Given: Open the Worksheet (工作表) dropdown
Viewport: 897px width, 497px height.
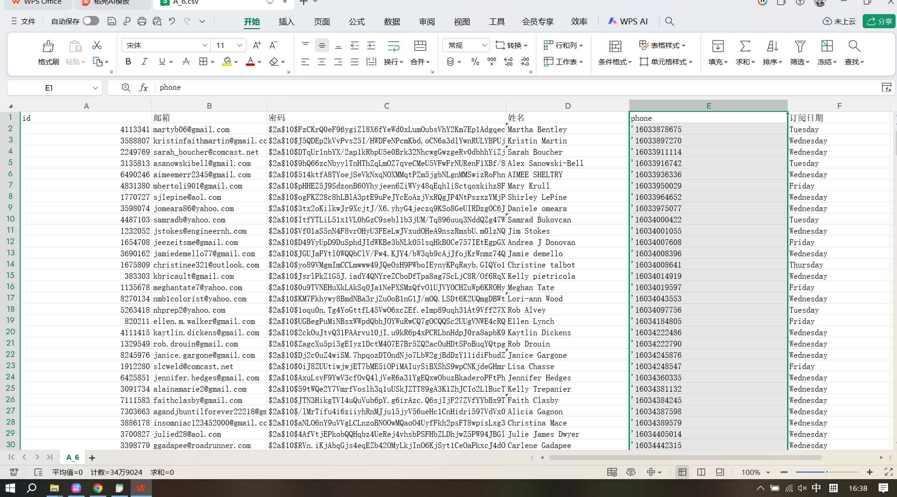Looking at the screenshot, I should [563, 62].
